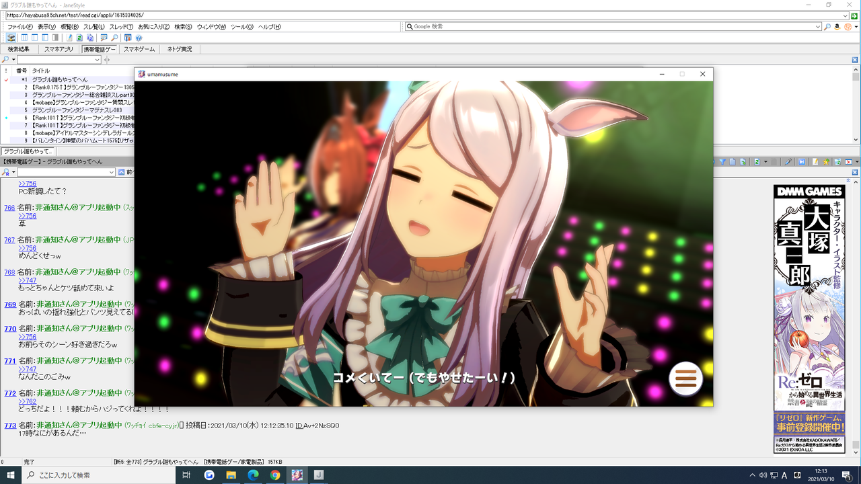Follow the >>762 anchor link
Image resolution: width=861 pixels, height=484 pixels.
click(27, 401)
